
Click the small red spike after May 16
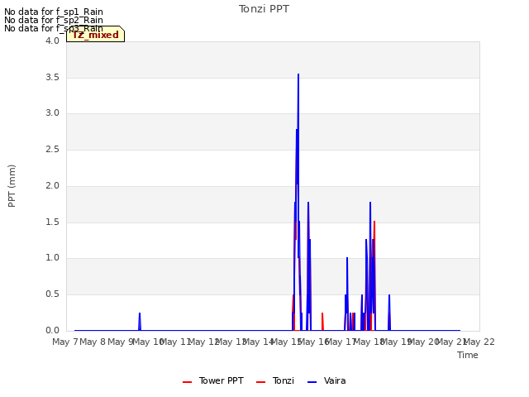pyautogui.click(x=322, y=321)
